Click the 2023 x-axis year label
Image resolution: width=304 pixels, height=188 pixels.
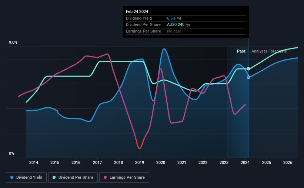(x=224, y=162)
